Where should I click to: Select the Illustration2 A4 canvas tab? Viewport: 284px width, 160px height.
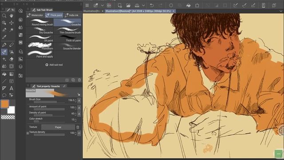(x=140, y=11)
